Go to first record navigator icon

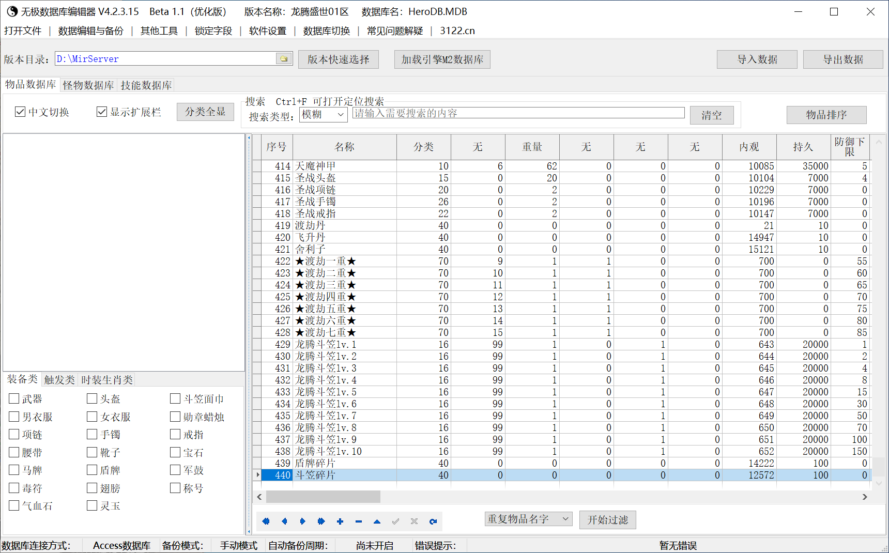(x=266, y=521)
